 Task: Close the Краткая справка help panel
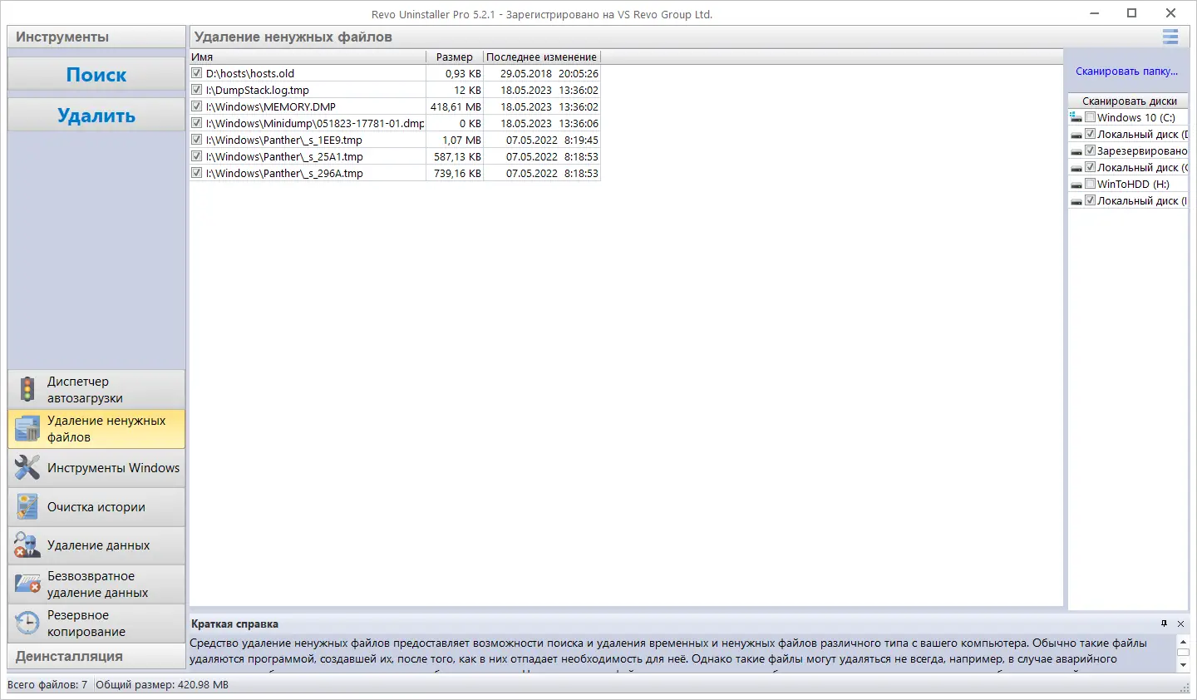tap(1180, 624)
